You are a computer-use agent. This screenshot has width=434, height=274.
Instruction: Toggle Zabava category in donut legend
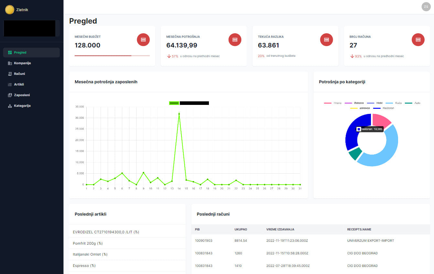click(x=354, y=103)
